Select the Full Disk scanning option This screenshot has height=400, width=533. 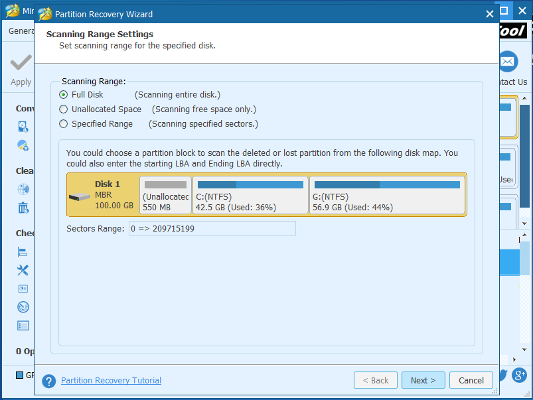pyautogui.click(x=63, y=94)
